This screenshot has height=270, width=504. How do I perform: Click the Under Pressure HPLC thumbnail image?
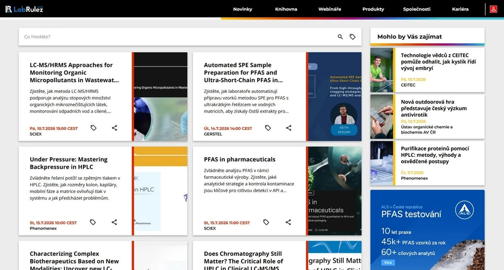[x=161, y=191]
